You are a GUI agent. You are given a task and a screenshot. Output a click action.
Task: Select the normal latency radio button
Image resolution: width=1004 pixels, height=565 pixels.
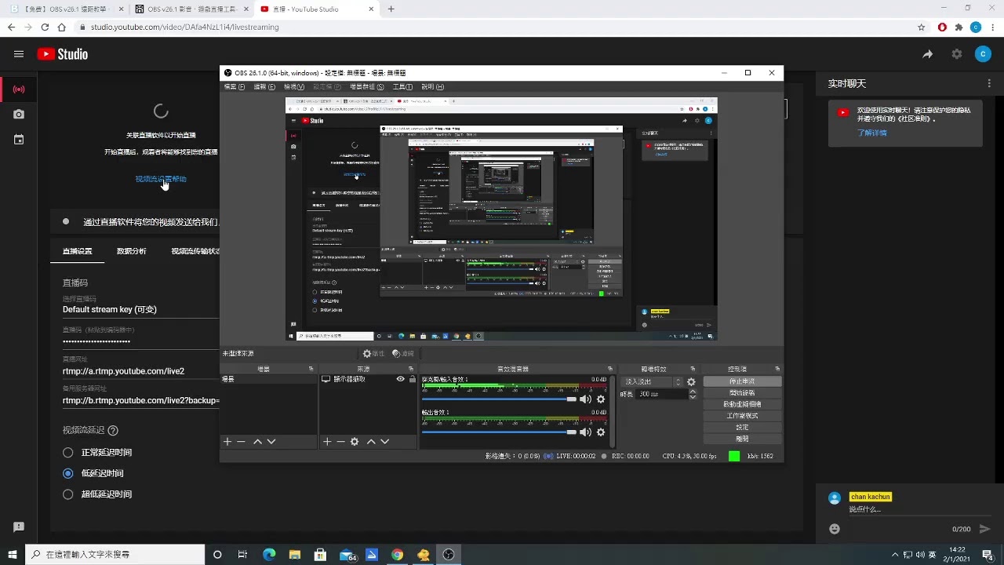[x=68, y=453]
